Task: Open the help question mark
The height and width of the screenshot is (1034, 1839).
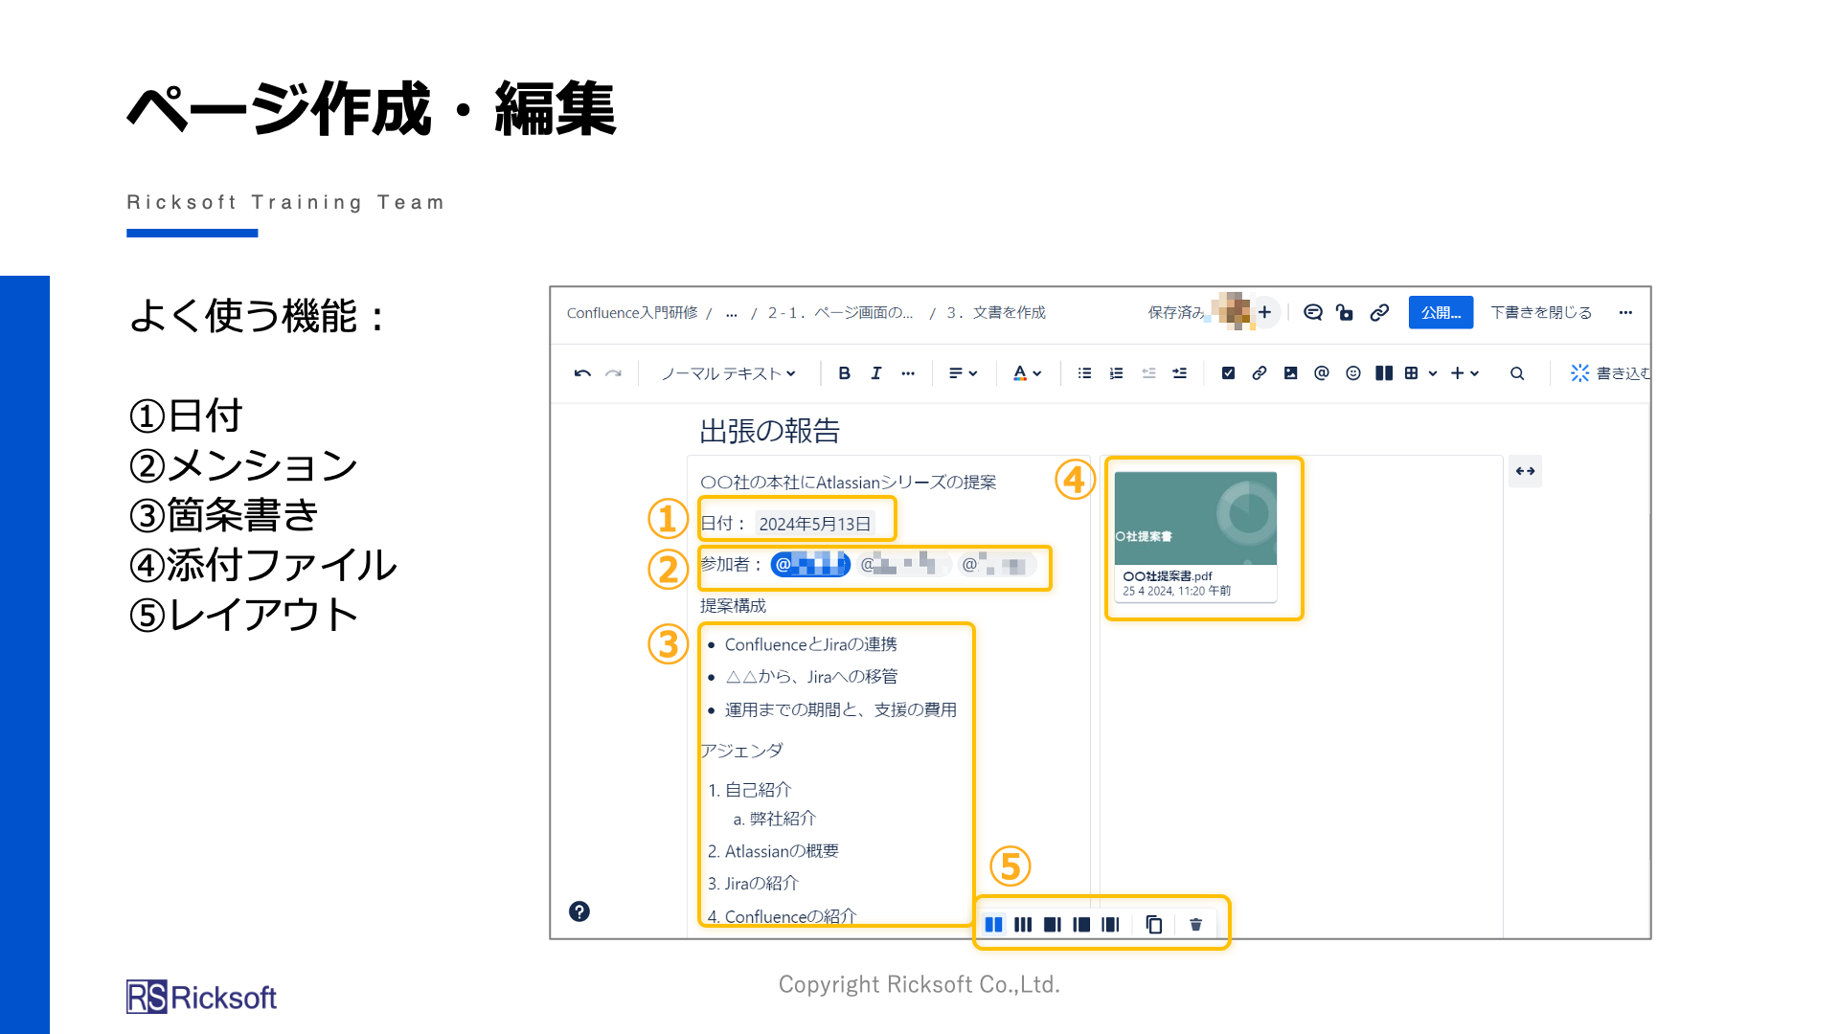Action: tap(579, 911)
